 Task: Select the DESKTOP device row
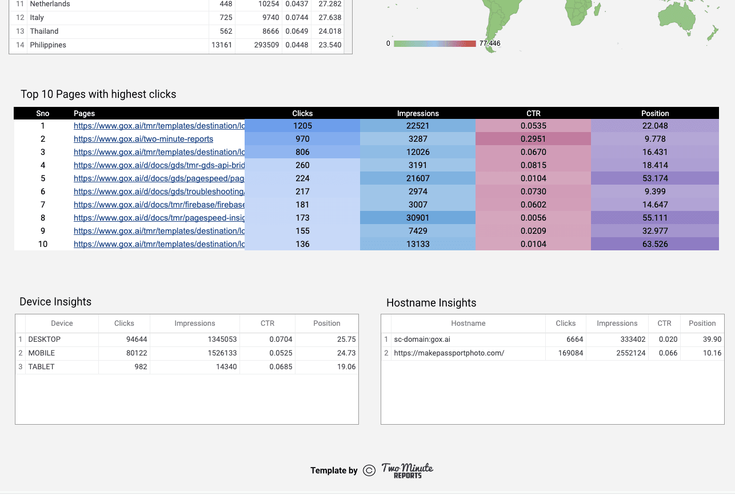tap(187, 340)
